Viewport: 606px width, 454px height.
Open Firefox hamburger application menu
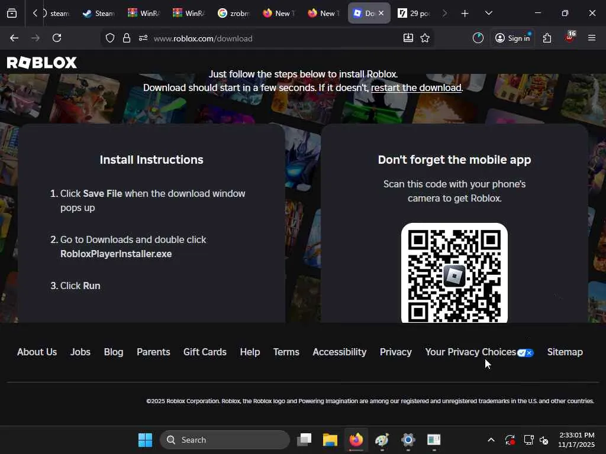tap(592, 38)
